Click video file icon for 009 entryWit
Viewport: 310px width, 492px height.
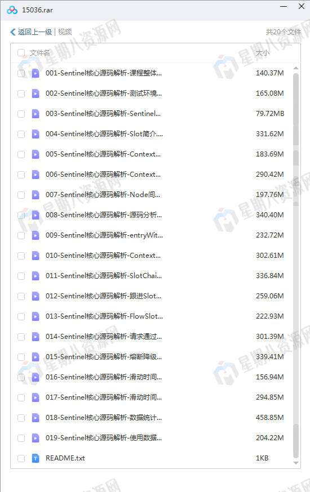tap(36, 235)
